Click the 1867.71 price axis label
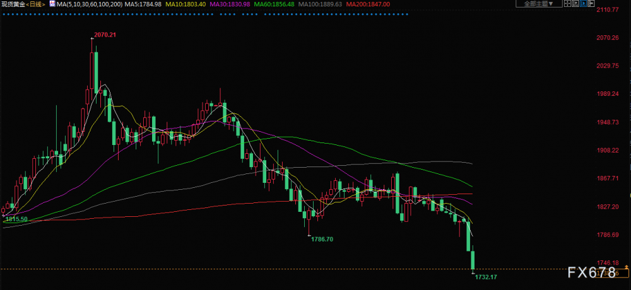This screenshot has width=631, height=290. tap(608, 178)
